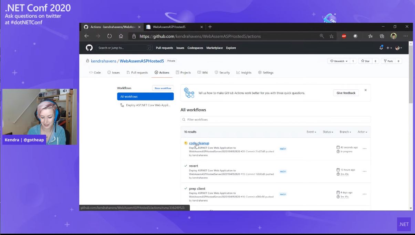Click the success checkmark of prep client run
The height and width of the screenshot is (235, 415).
click(186, 188)
